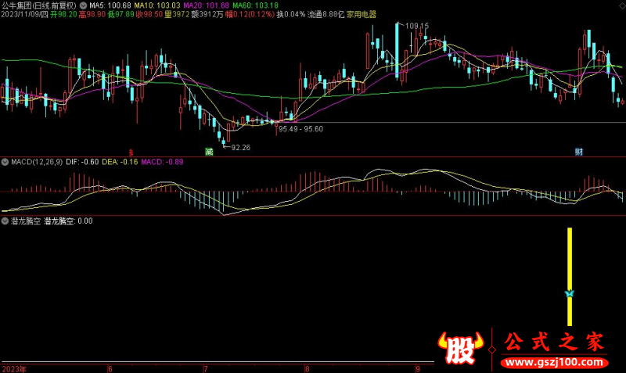
Task: Expand the MACD(12,26,9) indicator dropdown
Action: (x=5, y=162)
